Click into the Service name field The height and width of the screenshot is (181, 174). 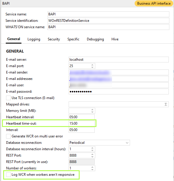pyautogui.click(x=108, y=14)
